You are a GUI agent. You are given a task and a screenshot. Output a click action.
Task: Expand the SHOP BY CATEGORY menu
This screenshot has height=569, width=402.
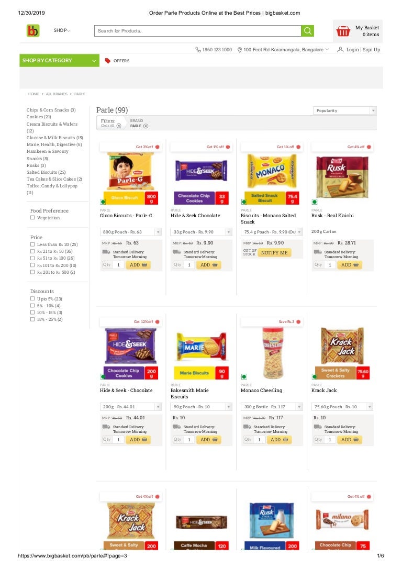coord(59,60)
